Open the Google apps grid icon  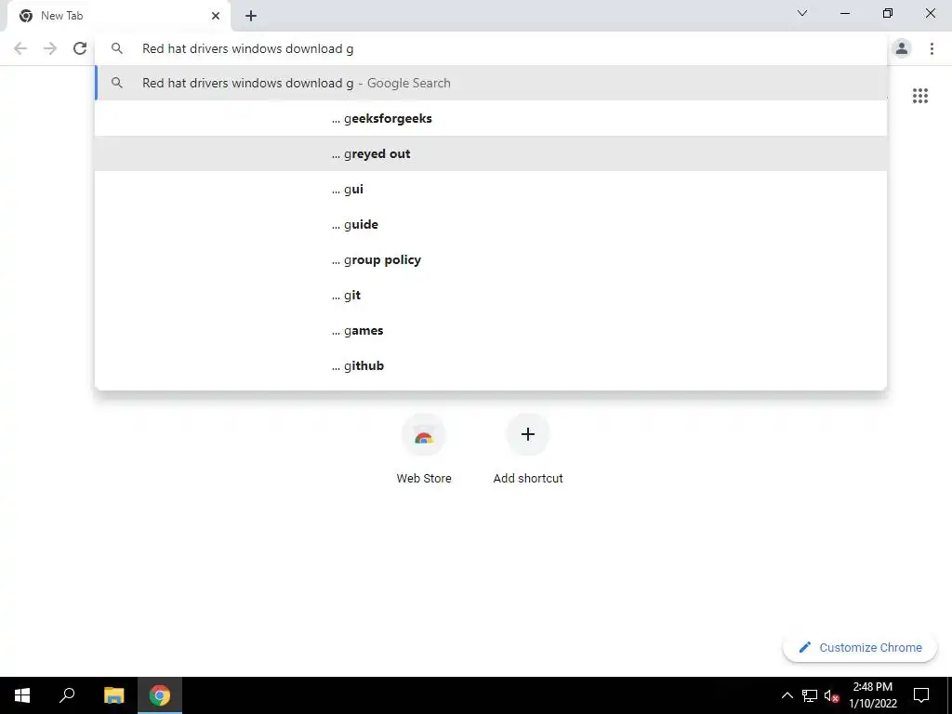pos(920,96)
